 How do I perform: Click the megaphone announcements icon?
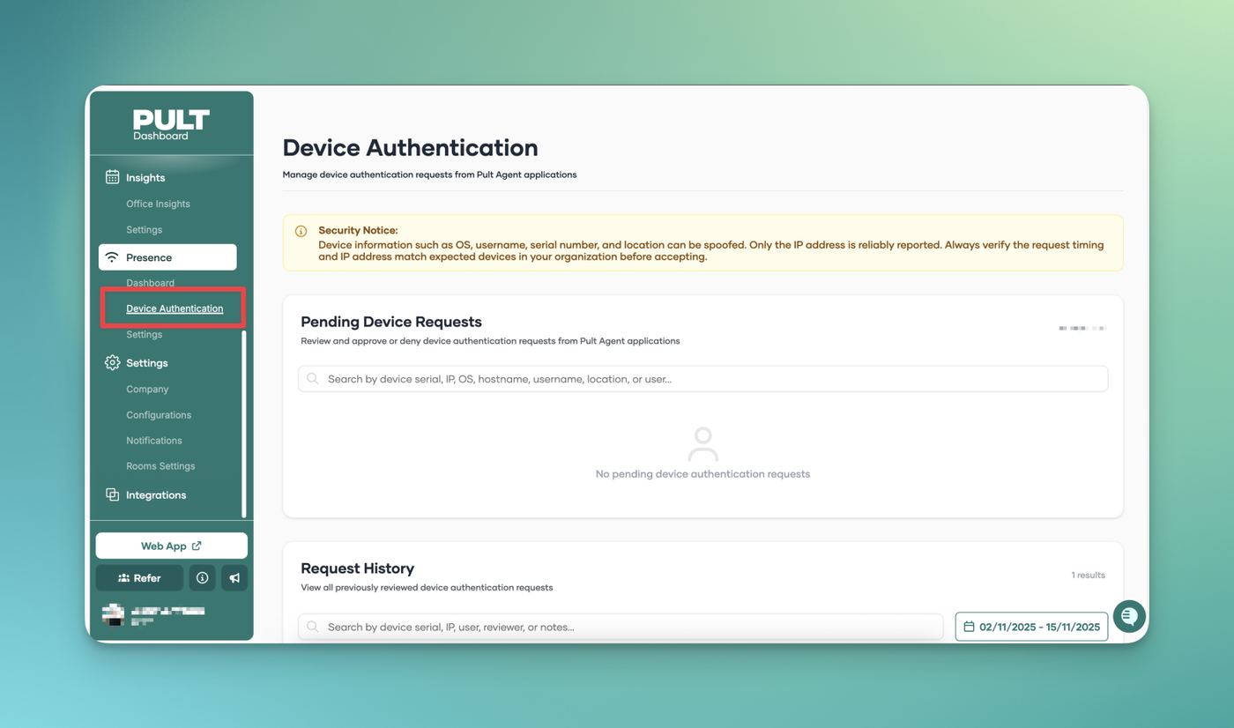[x=234, y=578]
